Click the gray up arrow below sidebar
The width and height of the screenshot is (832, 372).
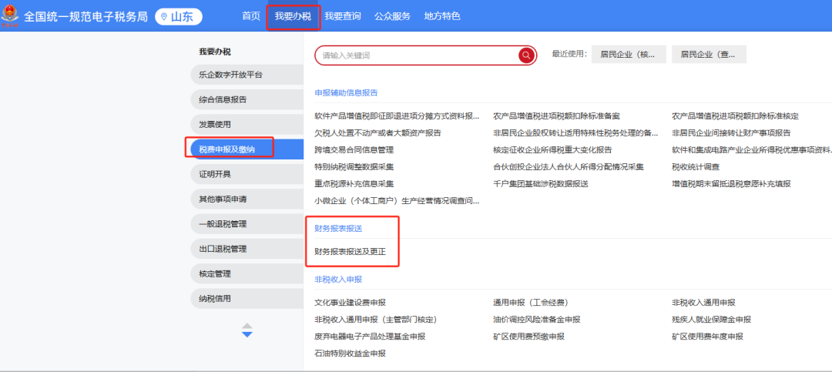point(247,325)
